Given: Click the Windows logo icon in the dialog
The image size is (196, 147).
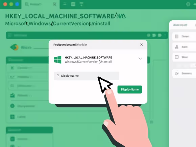Looking at the screenshot, I should [58, 59].
